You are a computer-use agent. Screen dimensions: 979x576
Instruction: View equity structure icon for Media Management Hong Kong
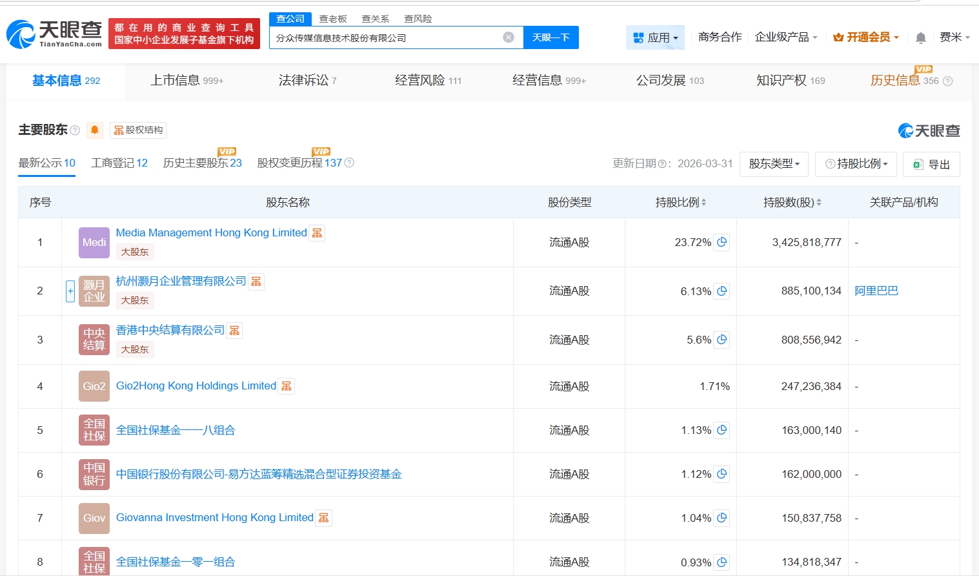[x=317, y=233]
